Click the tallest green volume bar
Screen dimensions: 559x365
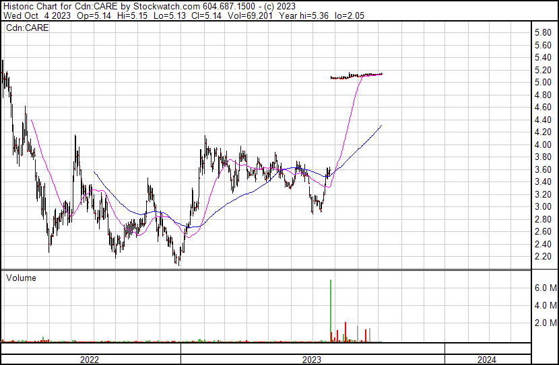tap(331, 311)
